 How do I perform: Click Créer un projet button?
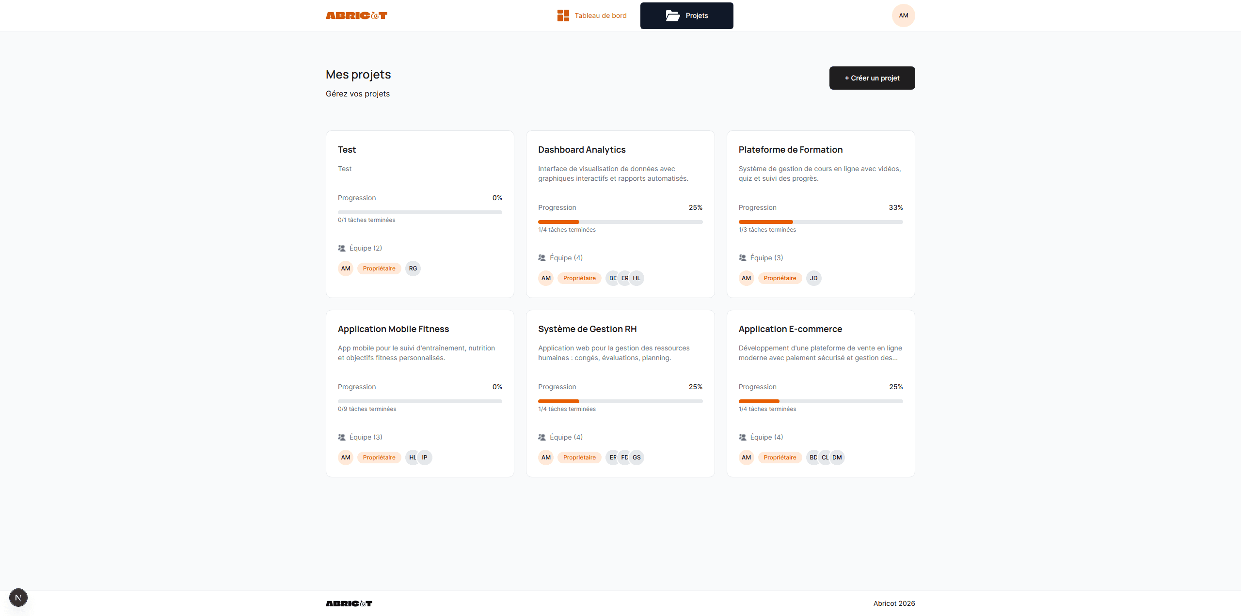pos(872,78)
